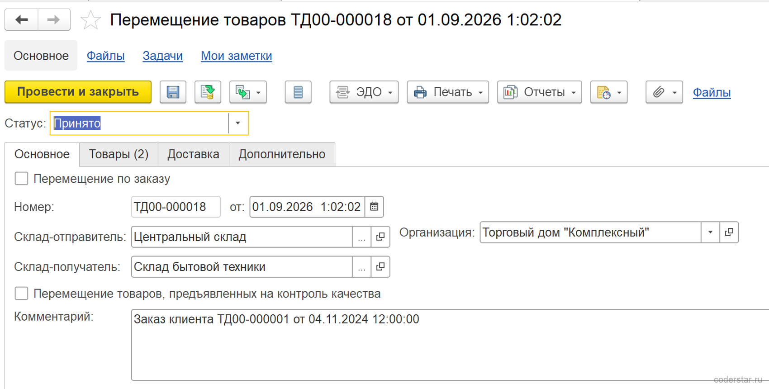This screenshot has height=389, width=769.
Task: Switch to the Доставка tab
Action: click(x=193, y=154)
